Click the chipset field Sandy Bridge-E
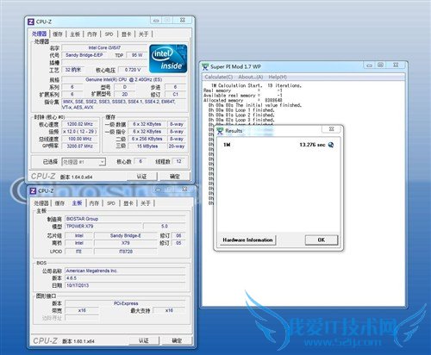Image resolution: width=431 pixels, height=355 pixels. (x=126, y=235)
